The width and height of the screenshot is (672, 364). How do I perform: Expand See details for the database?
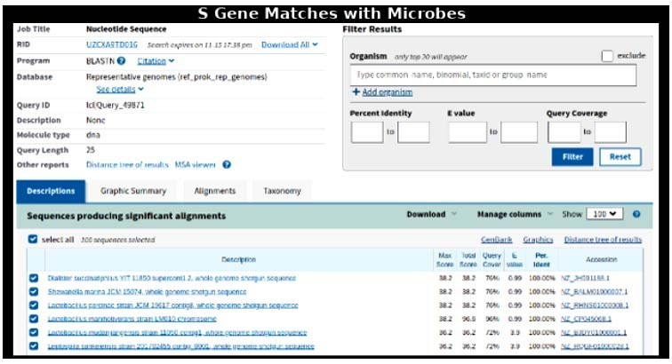[x=119, y=90]
